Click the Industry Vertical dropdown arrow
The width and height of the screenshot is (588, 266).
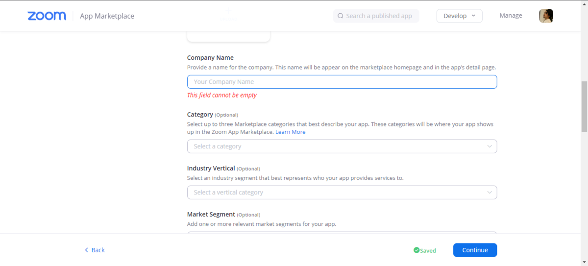(x=490, y=193)
